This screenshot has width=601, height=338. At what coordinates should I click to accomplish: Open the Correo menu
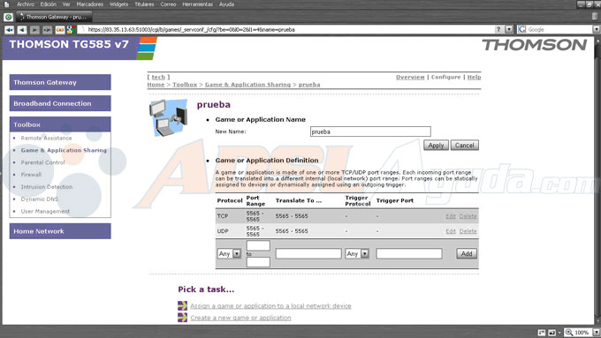168,4
